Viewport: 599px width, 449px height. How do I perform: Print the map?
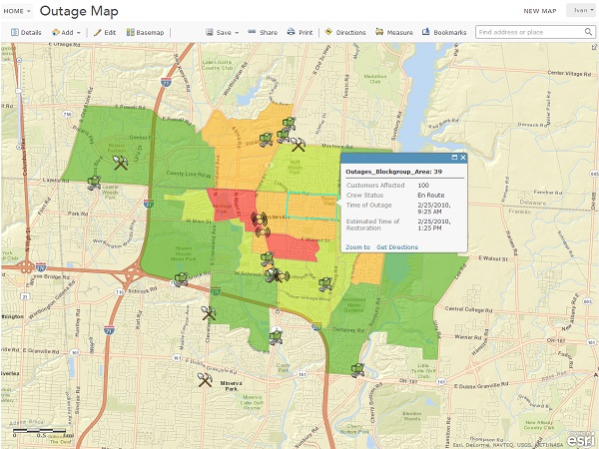click(x=299, y=33)
